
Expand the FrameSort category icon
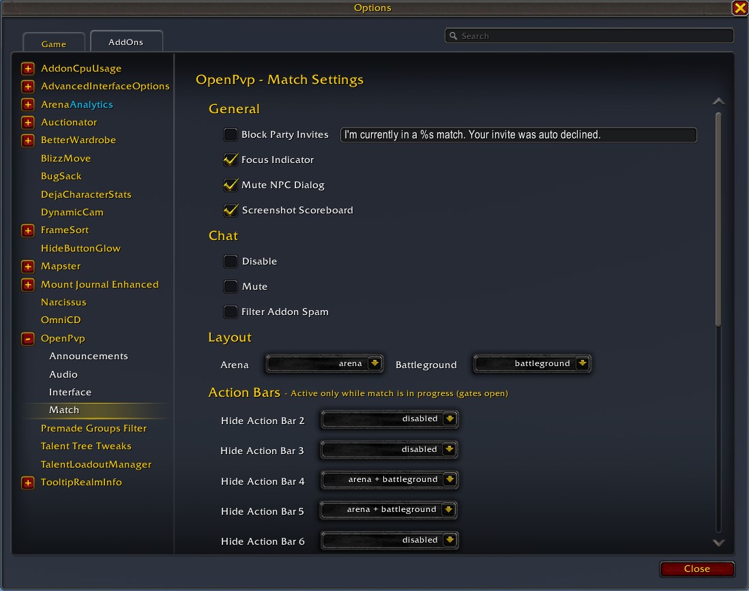28,230
